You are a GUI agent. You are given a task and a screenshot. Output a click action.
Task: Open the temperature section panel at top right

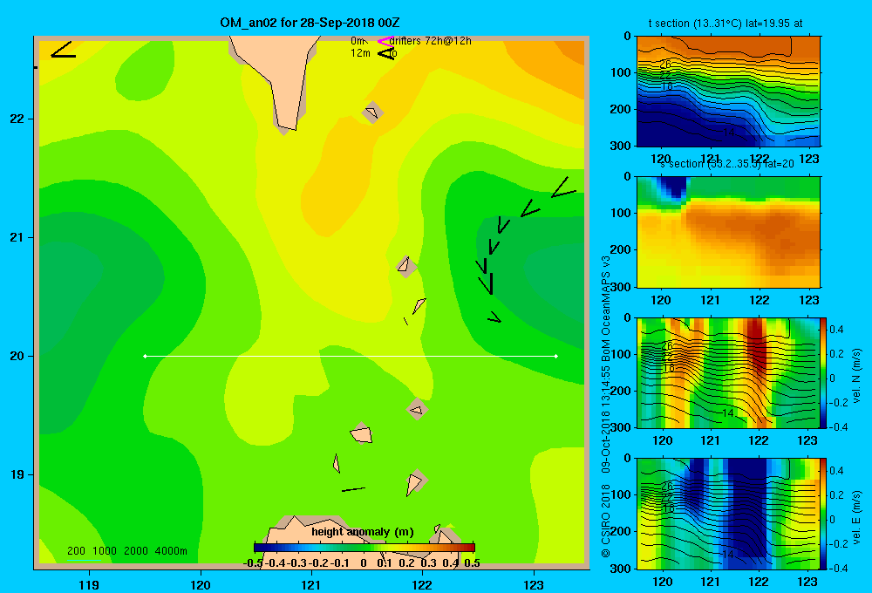728,92
